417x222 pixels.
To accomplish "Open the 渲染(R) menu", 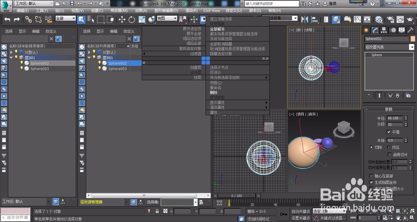I will [191, 11].
